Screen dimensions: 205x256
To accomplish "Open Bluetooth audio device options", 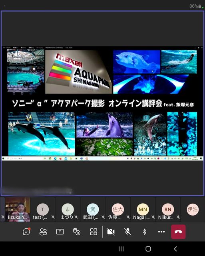I will pos(145,232).
